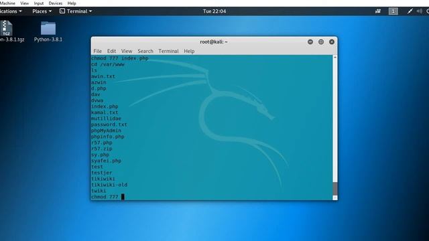
Task: Click the terminal scrollbar thumb
Action: [x=335, y=188]
